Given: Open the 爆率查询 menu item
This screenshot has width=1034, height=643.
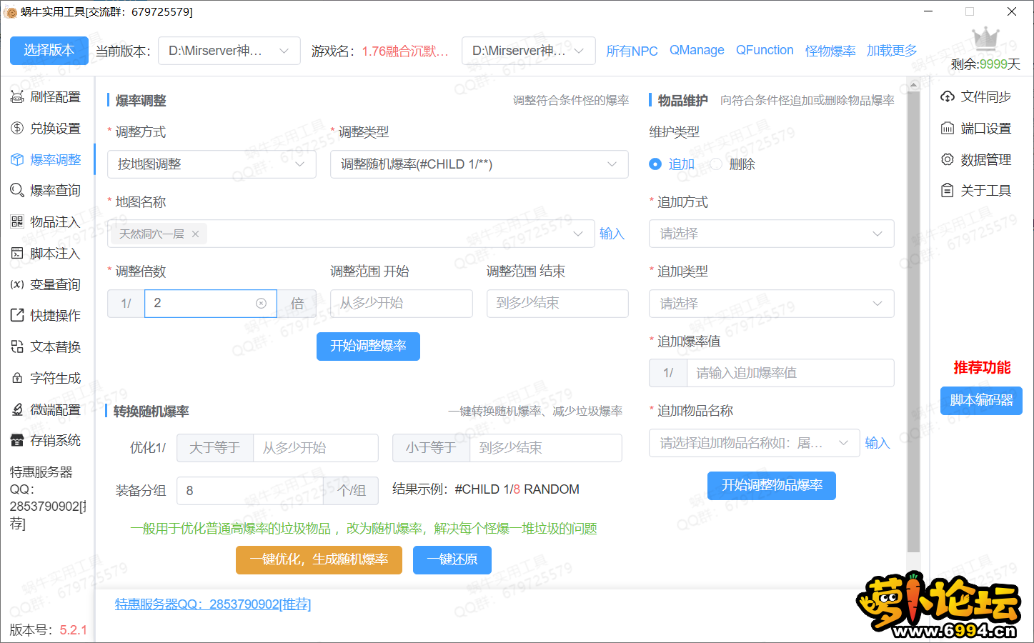Looking at the screenshot, I should (47, 190).
